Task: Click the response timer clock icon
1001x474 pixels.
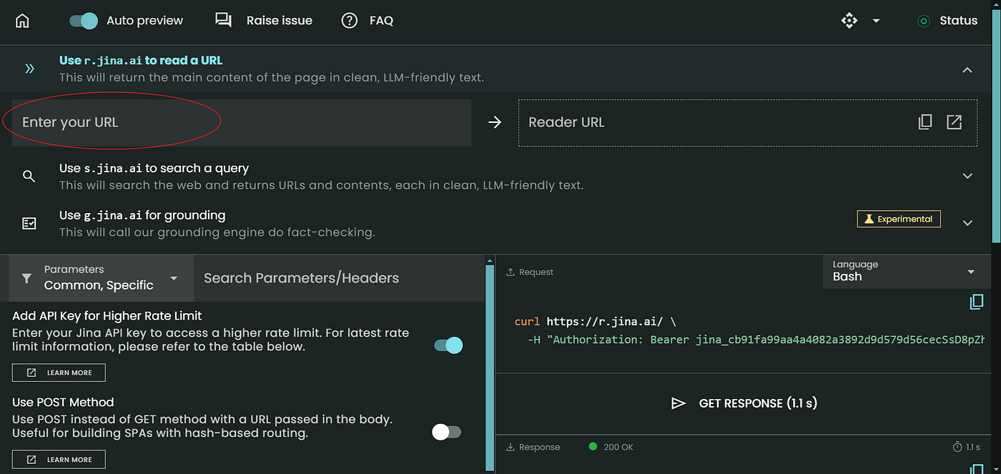Action: 957,447
